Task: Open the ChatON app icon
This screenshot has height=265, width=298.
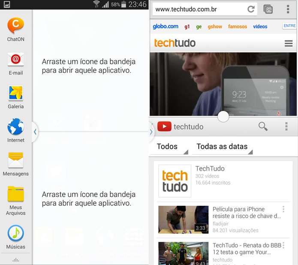Action: pos(15,26)
